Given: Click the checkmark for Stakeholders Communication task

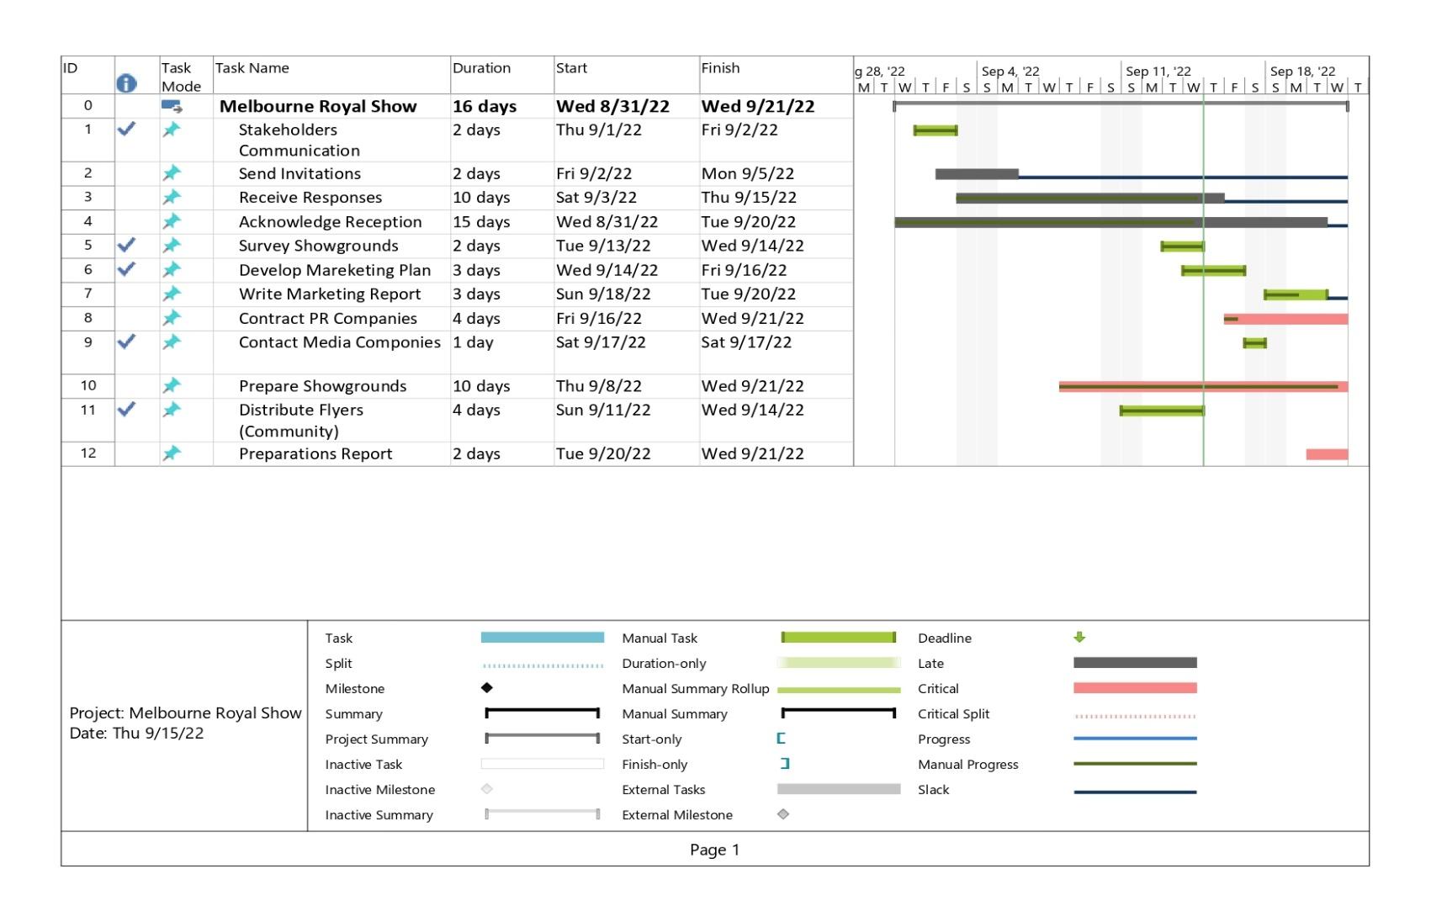Looking at the screenshot, I should (x=126, y=130).
